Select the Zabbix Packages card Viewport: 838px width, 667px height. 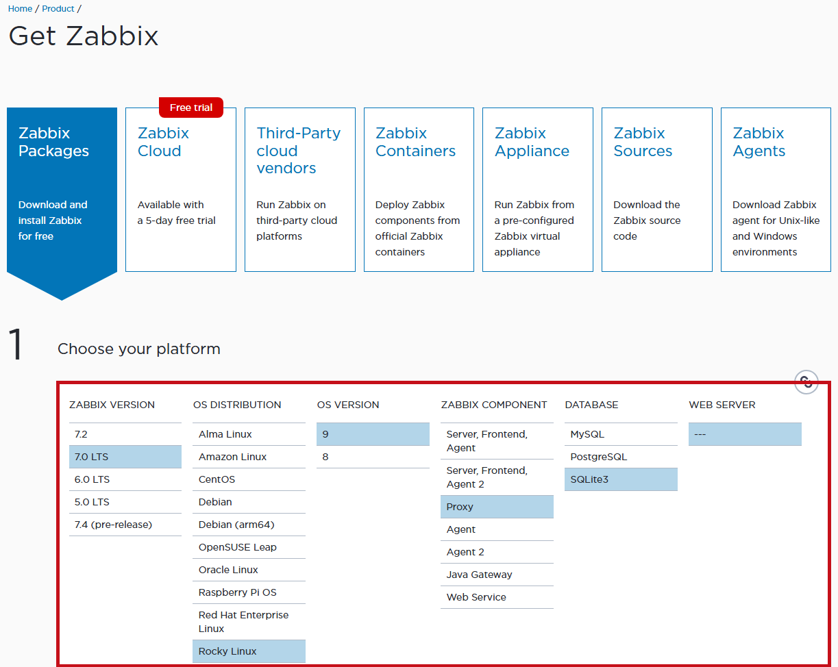[x=62, y=203]
